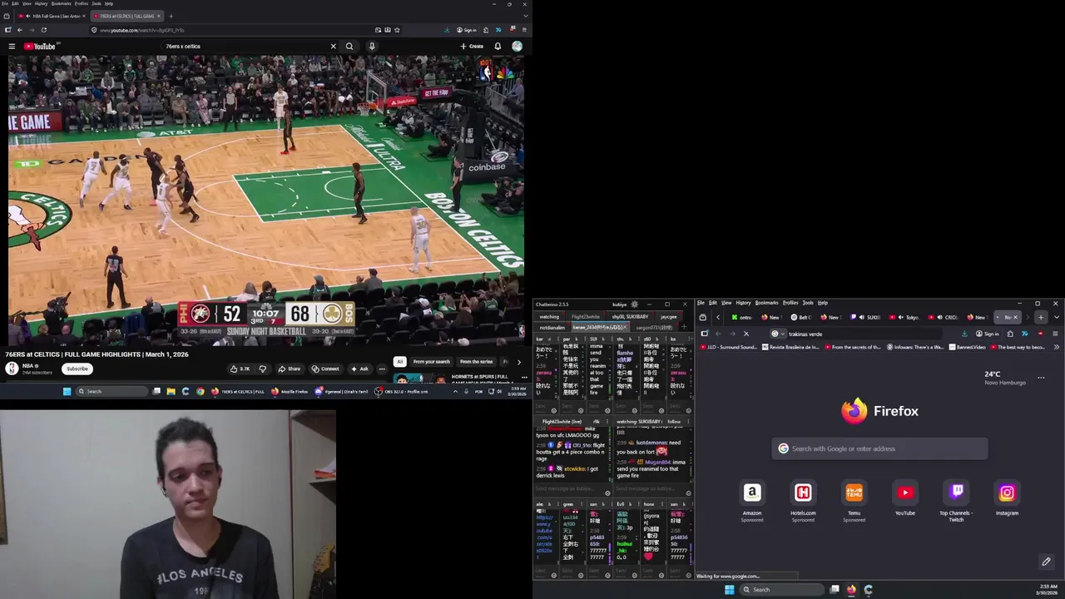Add a new Chatterino tab with plus
The width and height of the screenshot is (1065, 599).
coord(684,327)
